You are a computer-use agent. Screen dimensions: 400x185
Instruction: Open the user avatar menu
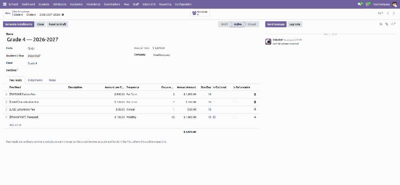click(x=394, y=4)
